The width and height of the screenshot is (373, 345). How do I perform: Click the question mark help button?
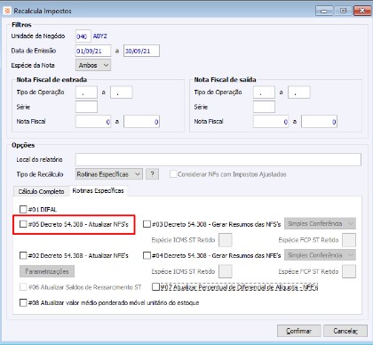(152, 174)
